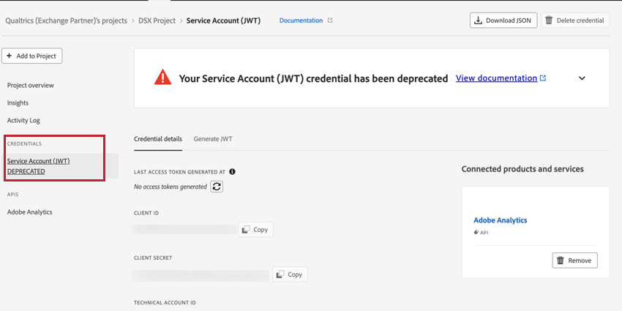
Task: Open the Add to Project menu
Action: [x=32, y=56]
